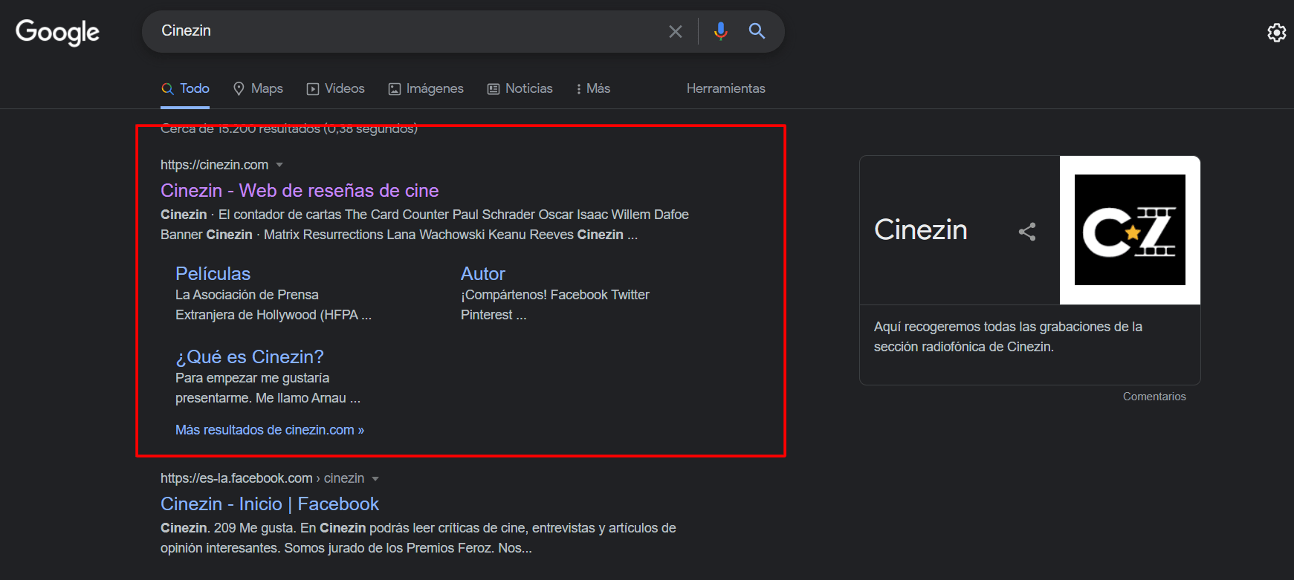
Task: Select the Todo tab
Action: 186,88
